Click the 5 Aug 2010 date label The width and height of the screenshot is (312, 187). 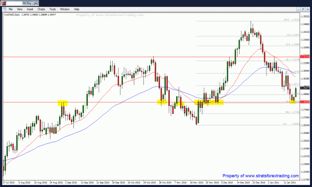24,183
